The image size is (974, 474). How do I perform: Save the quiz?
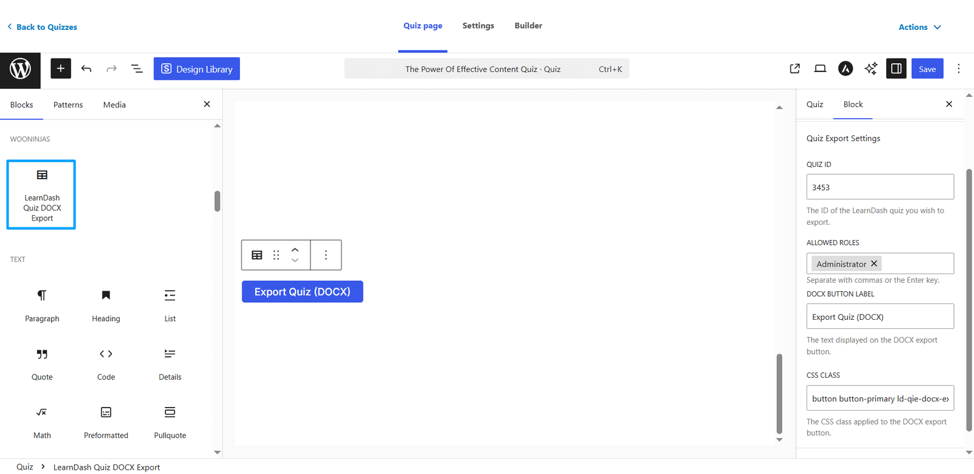tap(927, 69)
